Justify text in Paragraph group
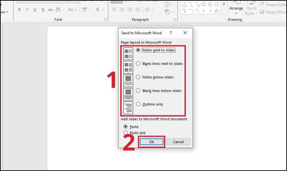Screen dimensions: 287x171 click(x=137, y=10)
